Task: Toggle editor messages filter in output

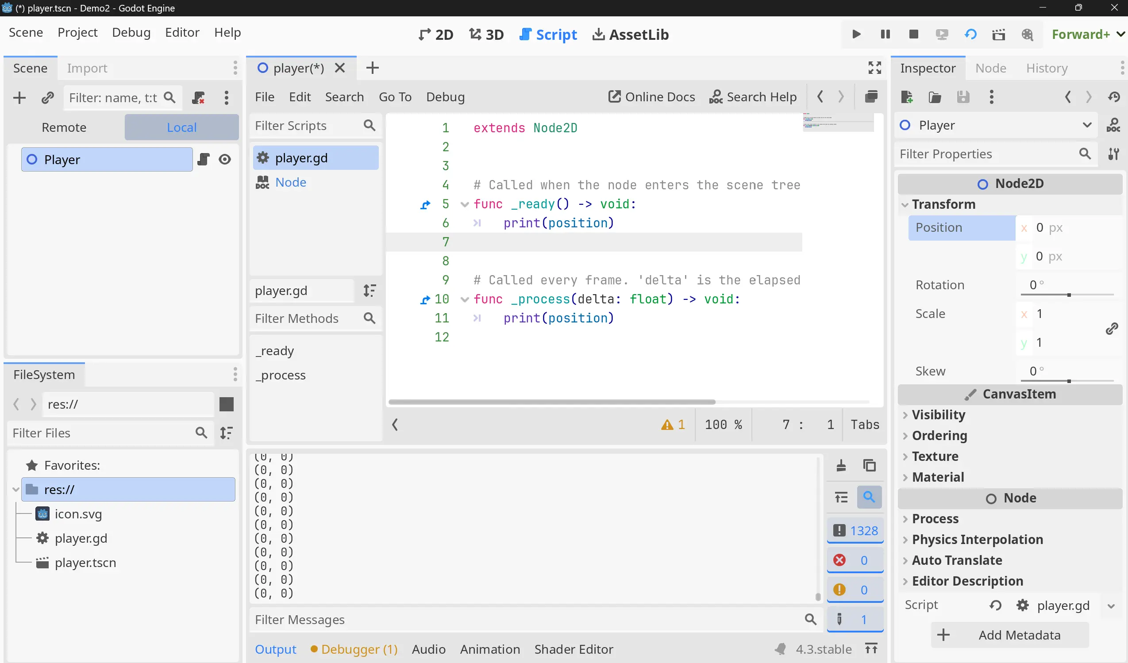Action: [855, 620]
